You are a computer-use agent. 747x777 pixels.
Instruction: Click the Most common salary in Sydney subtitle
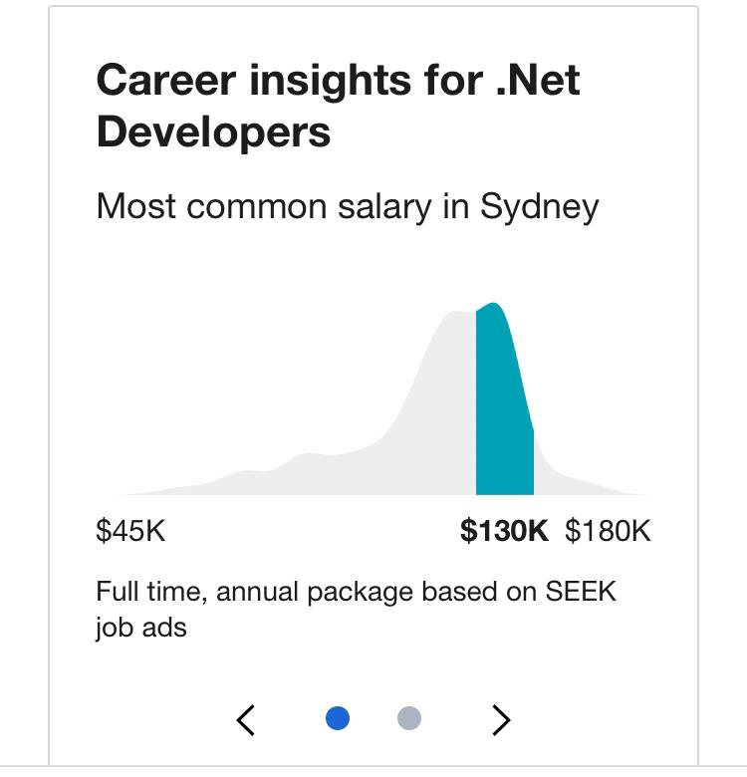click(x=348, y=206)
